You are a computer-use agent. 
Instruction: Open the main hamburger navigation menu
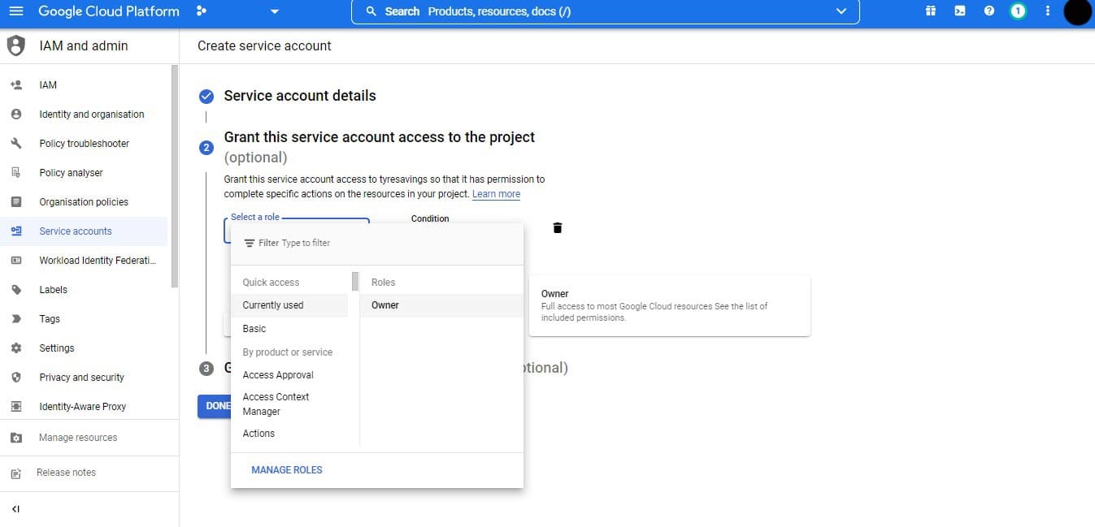(16, 11)
